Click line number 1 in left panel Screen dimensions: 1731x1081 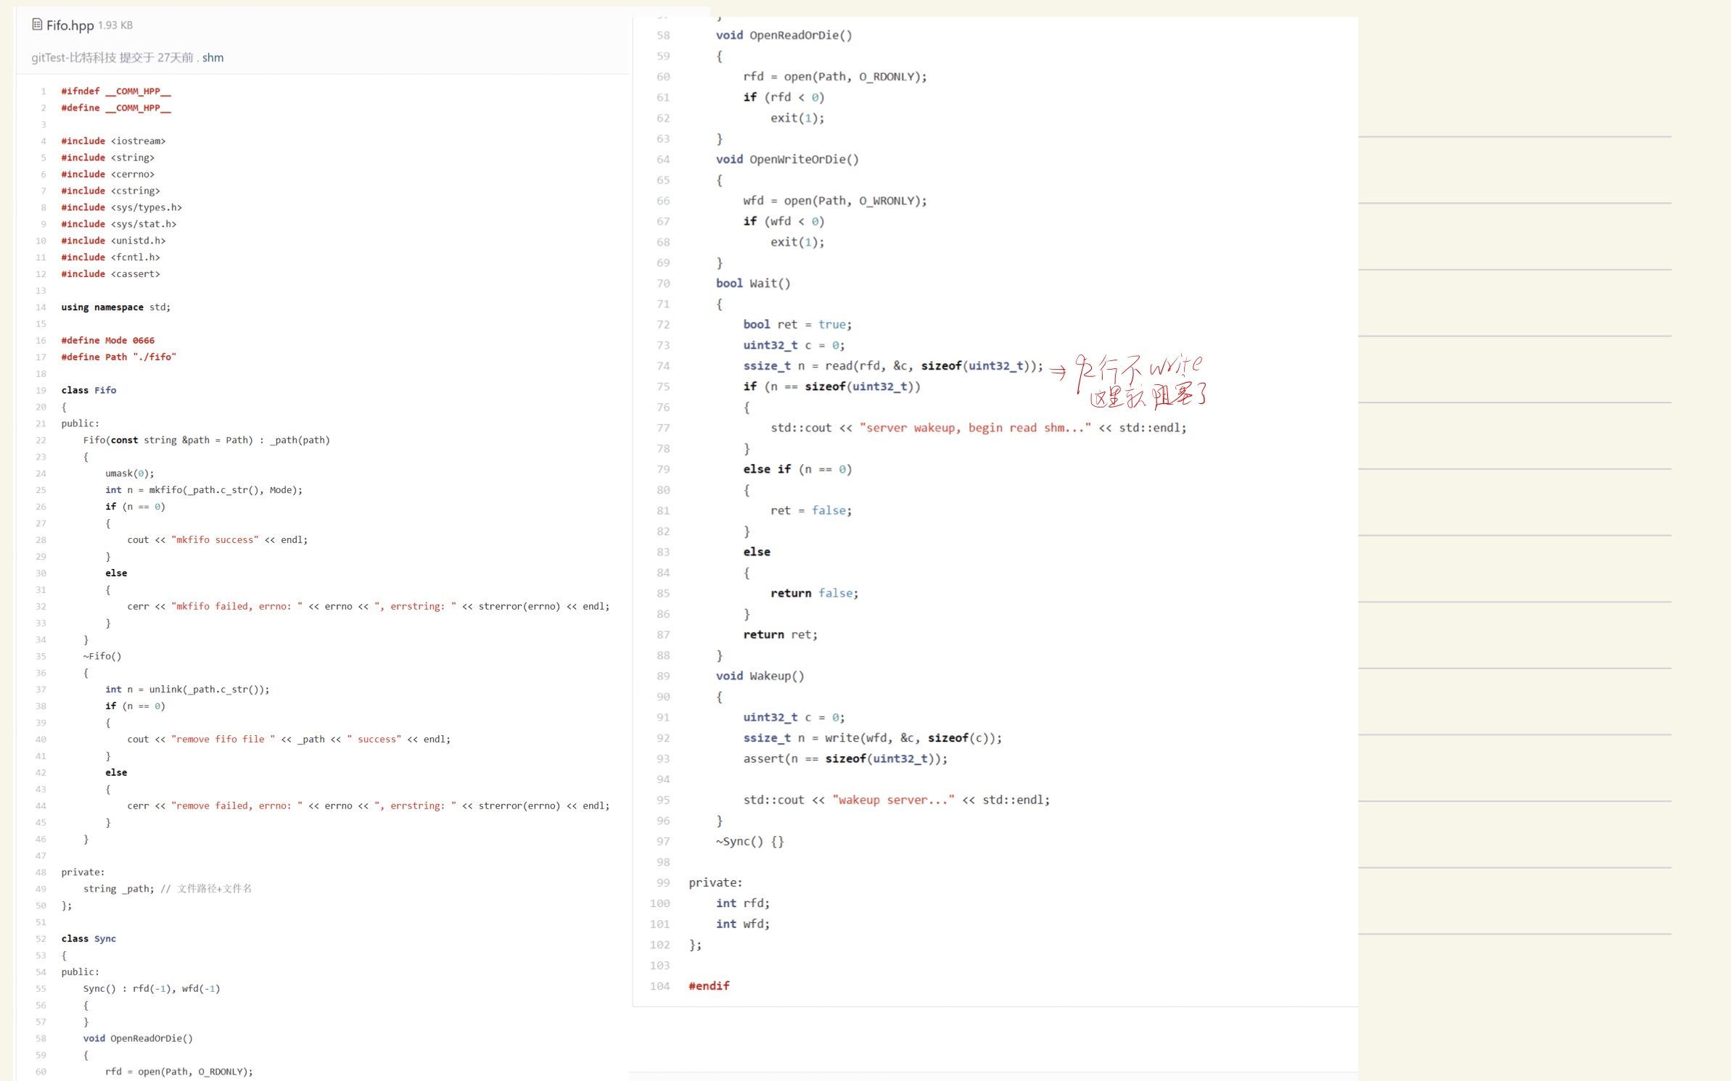point(44,91)
